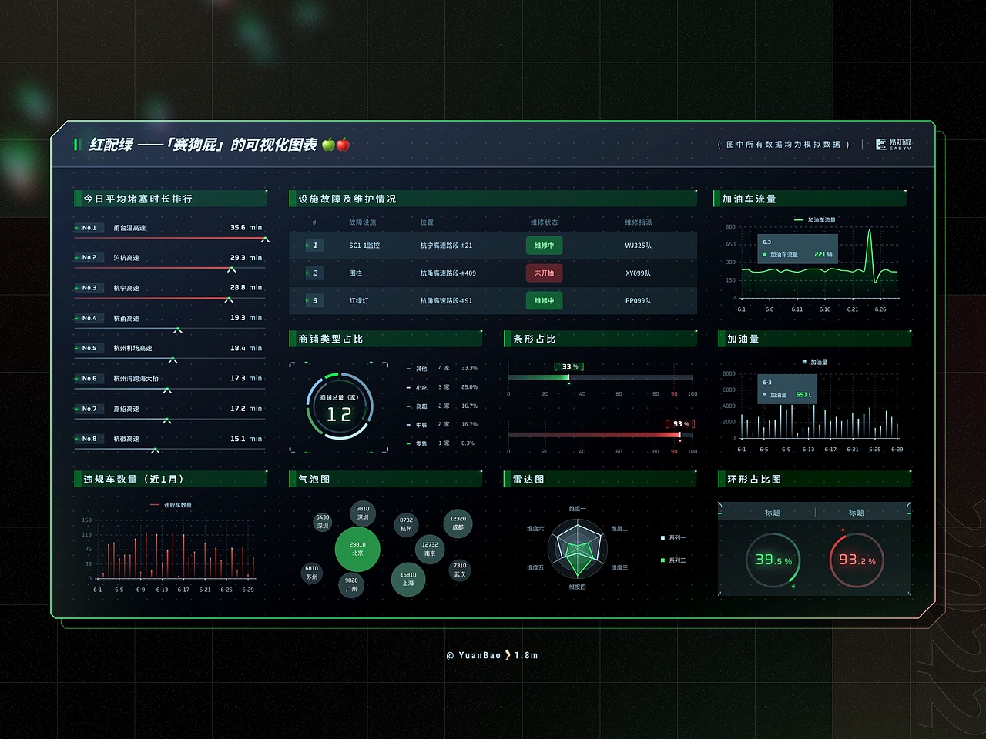Toggle radar legend 系列二
The image size is (986, 739).
(x=673, y=560)
